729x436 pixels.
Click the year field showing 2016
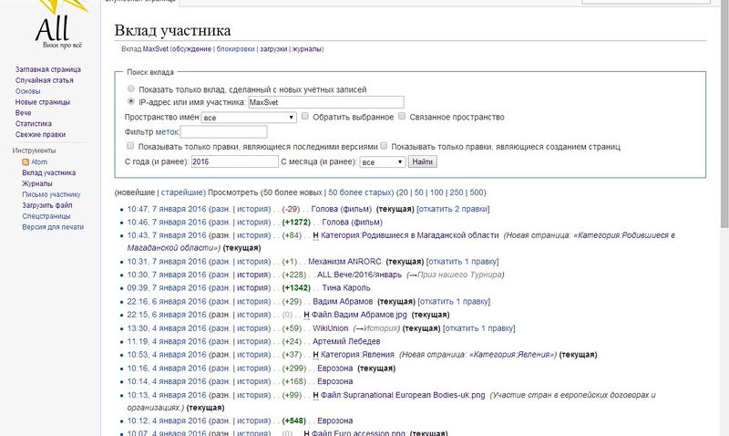[x=235, y=161]
